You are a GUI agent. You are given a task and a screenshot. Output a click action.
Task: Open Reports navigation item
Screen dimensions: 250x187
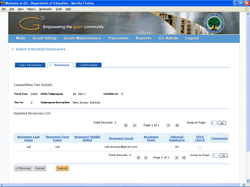click(x=144, y=38)
